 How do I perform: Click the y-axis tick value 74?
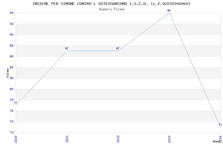pos(12,121)
